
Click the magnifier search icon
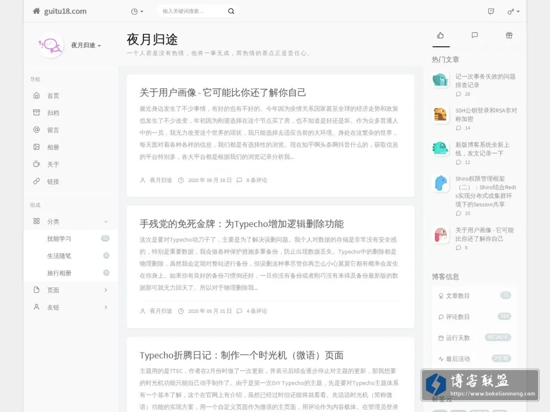point(231,11)
